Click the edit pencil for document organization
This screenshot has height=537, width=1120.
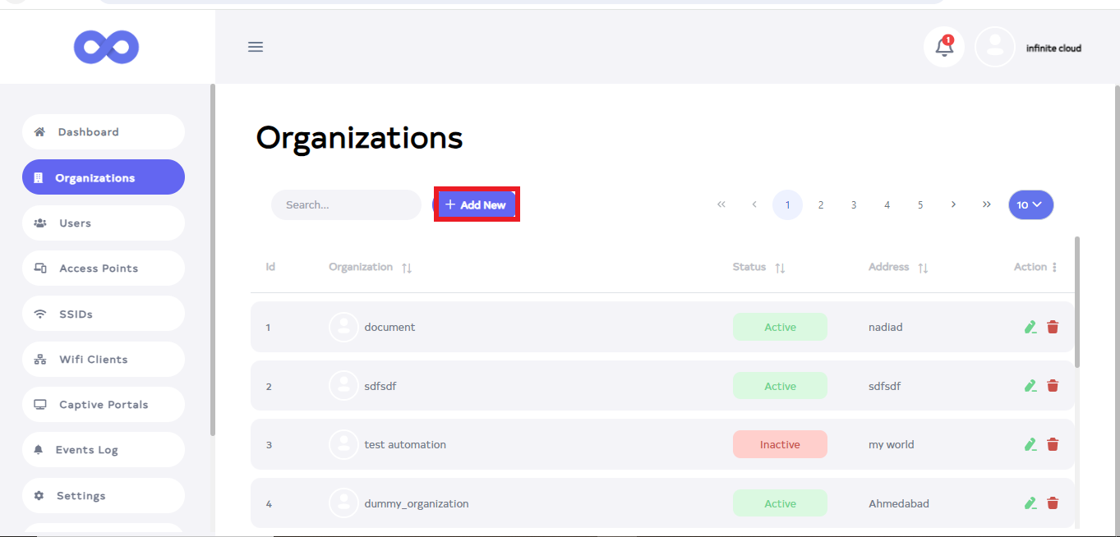[1030, 327]
